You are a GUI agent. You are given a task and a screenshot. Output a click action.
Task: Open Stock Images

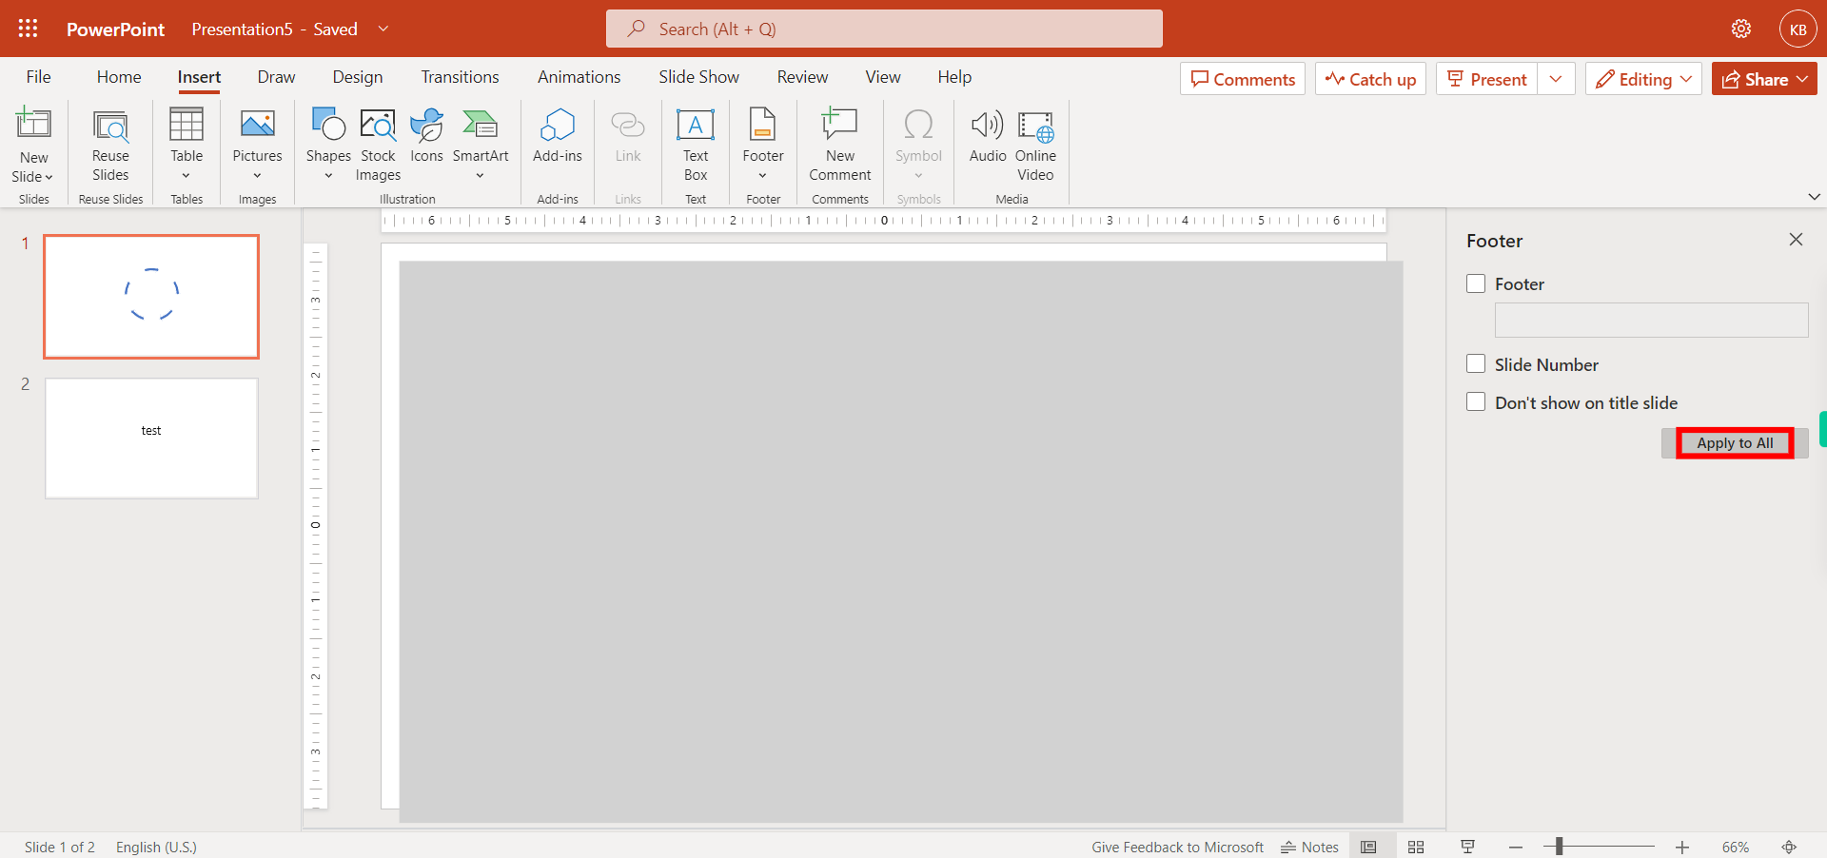click(378, 146)
